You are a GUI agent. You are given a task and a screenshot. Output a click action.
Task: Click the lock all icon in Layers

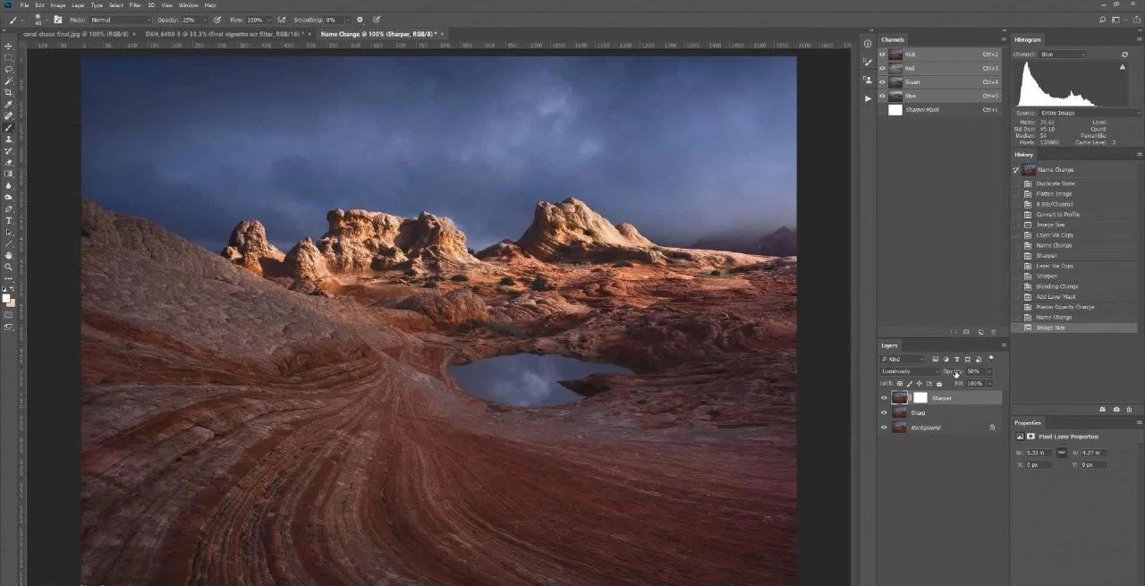[938, 384]
